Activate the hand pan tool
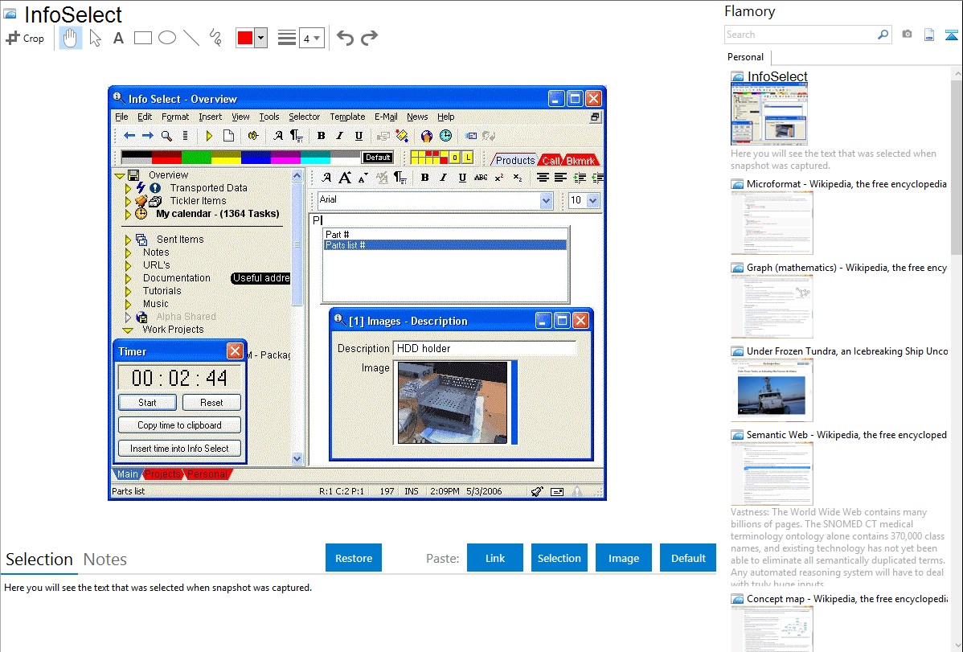Screen dimensions: 963x652 (x=70, y=38)
